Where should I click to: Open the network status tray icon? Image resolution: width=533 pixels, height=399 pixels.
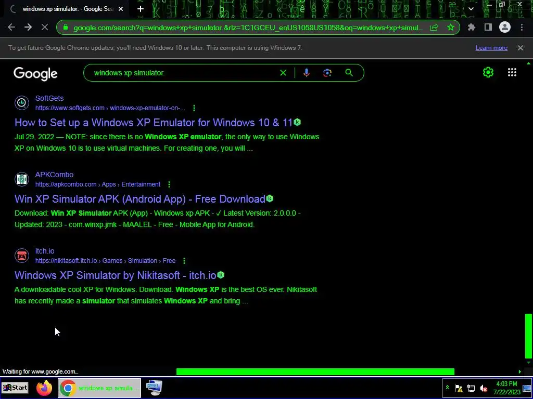point(471,388)
